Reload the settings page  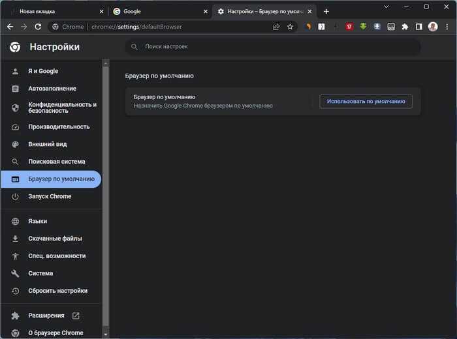click(x=38, y=27)
